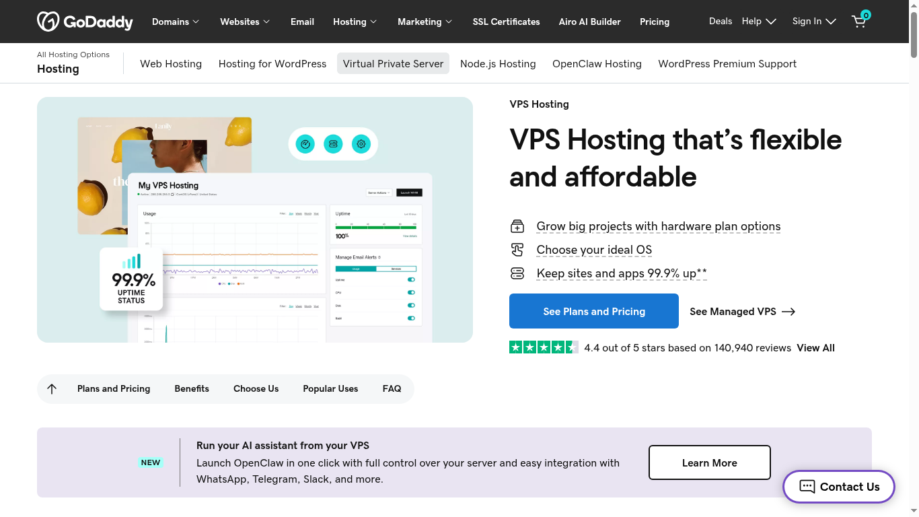The image size is (919, 517).
Task: Click the Learn More button
Action: point(710,462)
